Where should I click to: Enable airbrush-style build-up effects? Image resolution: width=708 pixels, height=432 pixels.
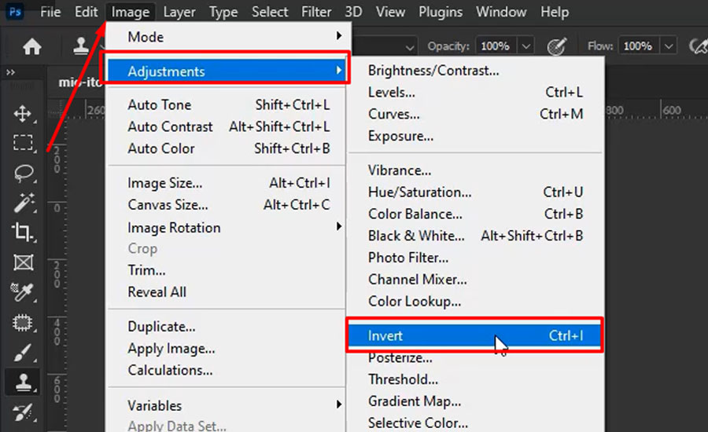point(697,46)
